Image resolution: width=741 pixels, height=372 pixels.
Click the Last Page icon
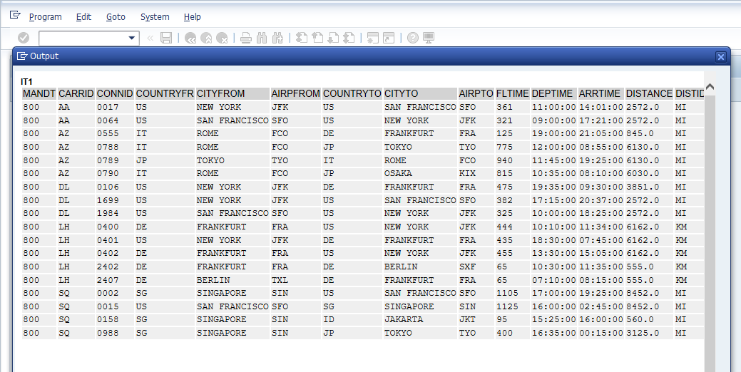coord(349,38)
